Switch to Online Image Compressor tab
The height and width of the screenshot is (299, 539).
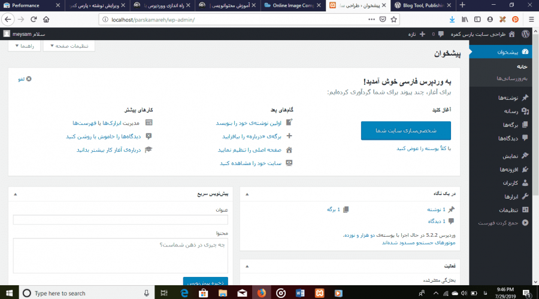point(293,5)
